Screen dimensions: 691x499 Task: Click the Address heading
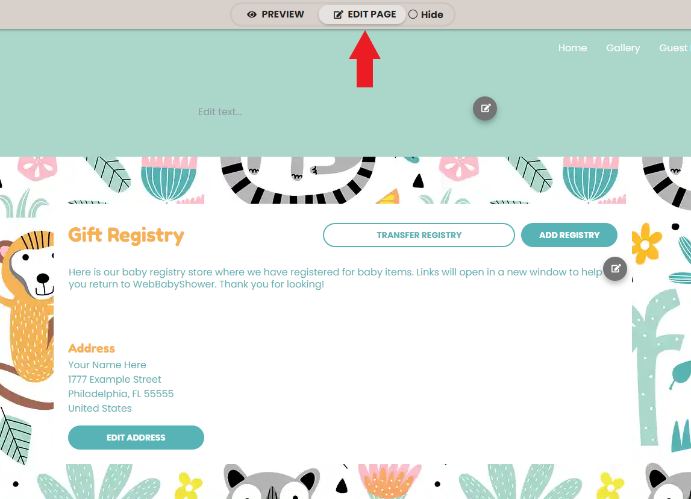pyautogui.click(x=91, y=348)
